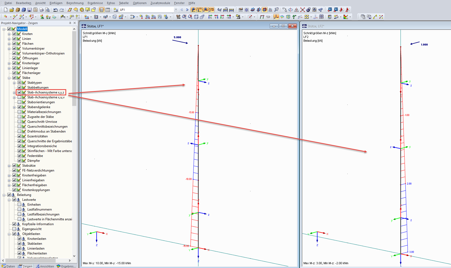Open the Datei menu
This screenshot has height=268, width=451.
point(8,3)
